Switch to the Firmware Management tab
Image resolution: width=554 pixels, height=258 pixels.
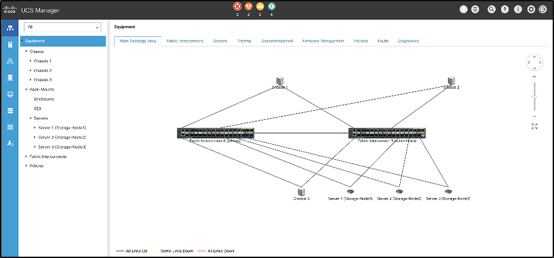pyautogui.click(x=323, y=41)
